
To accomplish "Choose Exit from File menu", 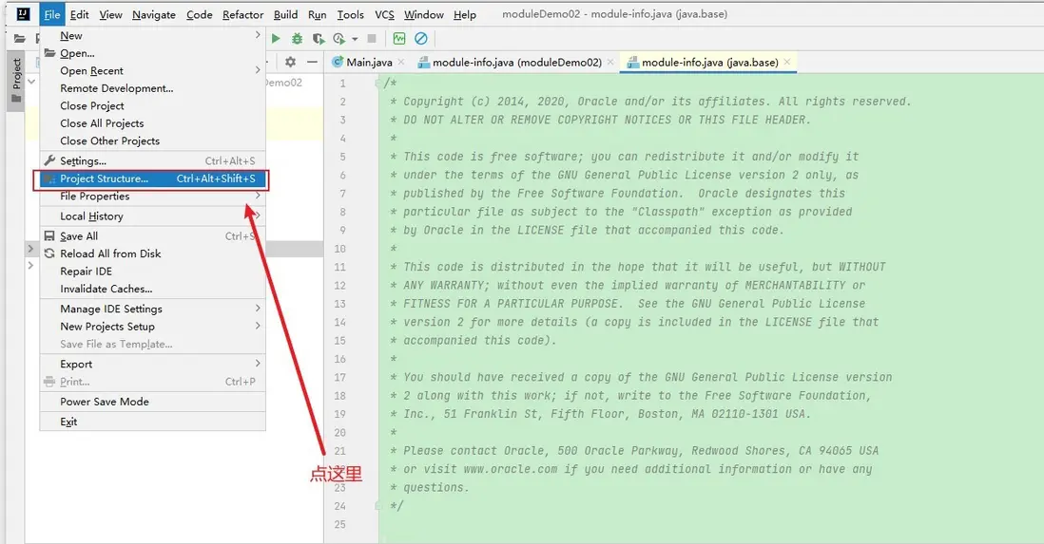I will coord(152,422).
